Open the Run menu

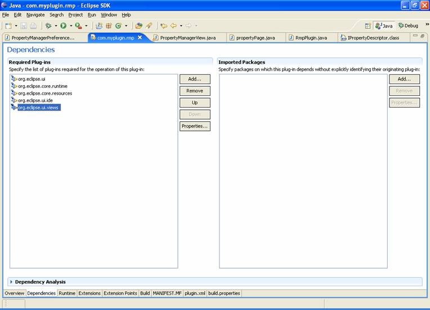click(x=92, y=15)
